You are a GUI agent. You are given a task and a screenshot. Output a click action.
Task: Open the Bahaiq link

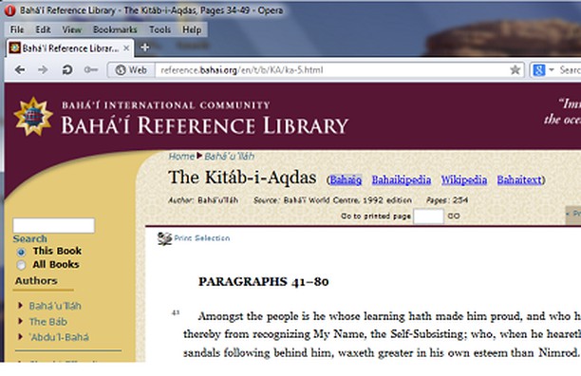point(346,179)
